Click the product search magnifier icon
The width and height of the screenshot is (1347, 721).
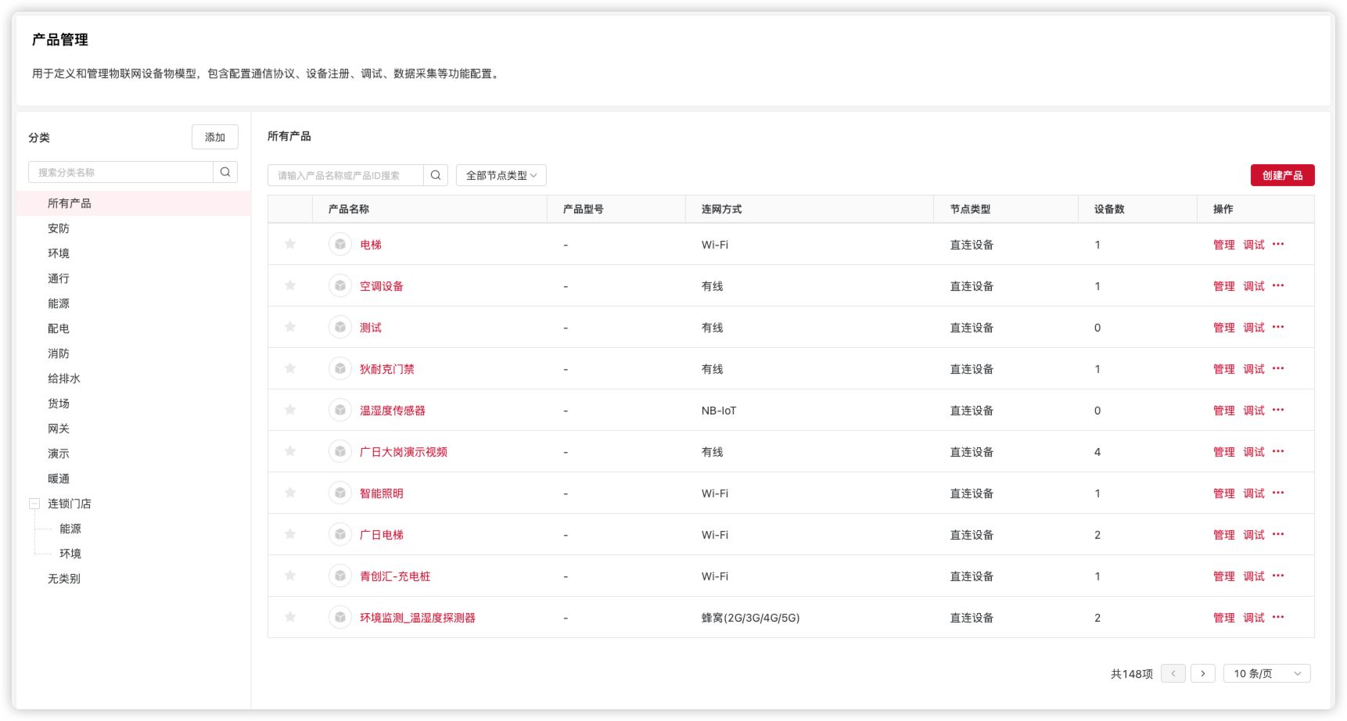click(x=436, y=175)
